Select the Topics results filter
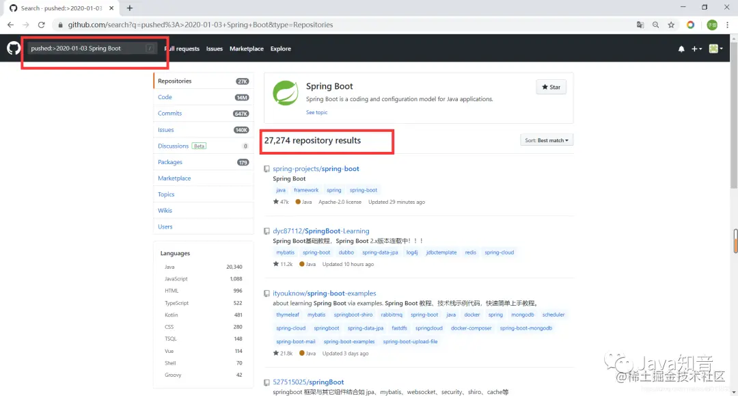Viewport: 738px width, 396px height. point(204,194)
